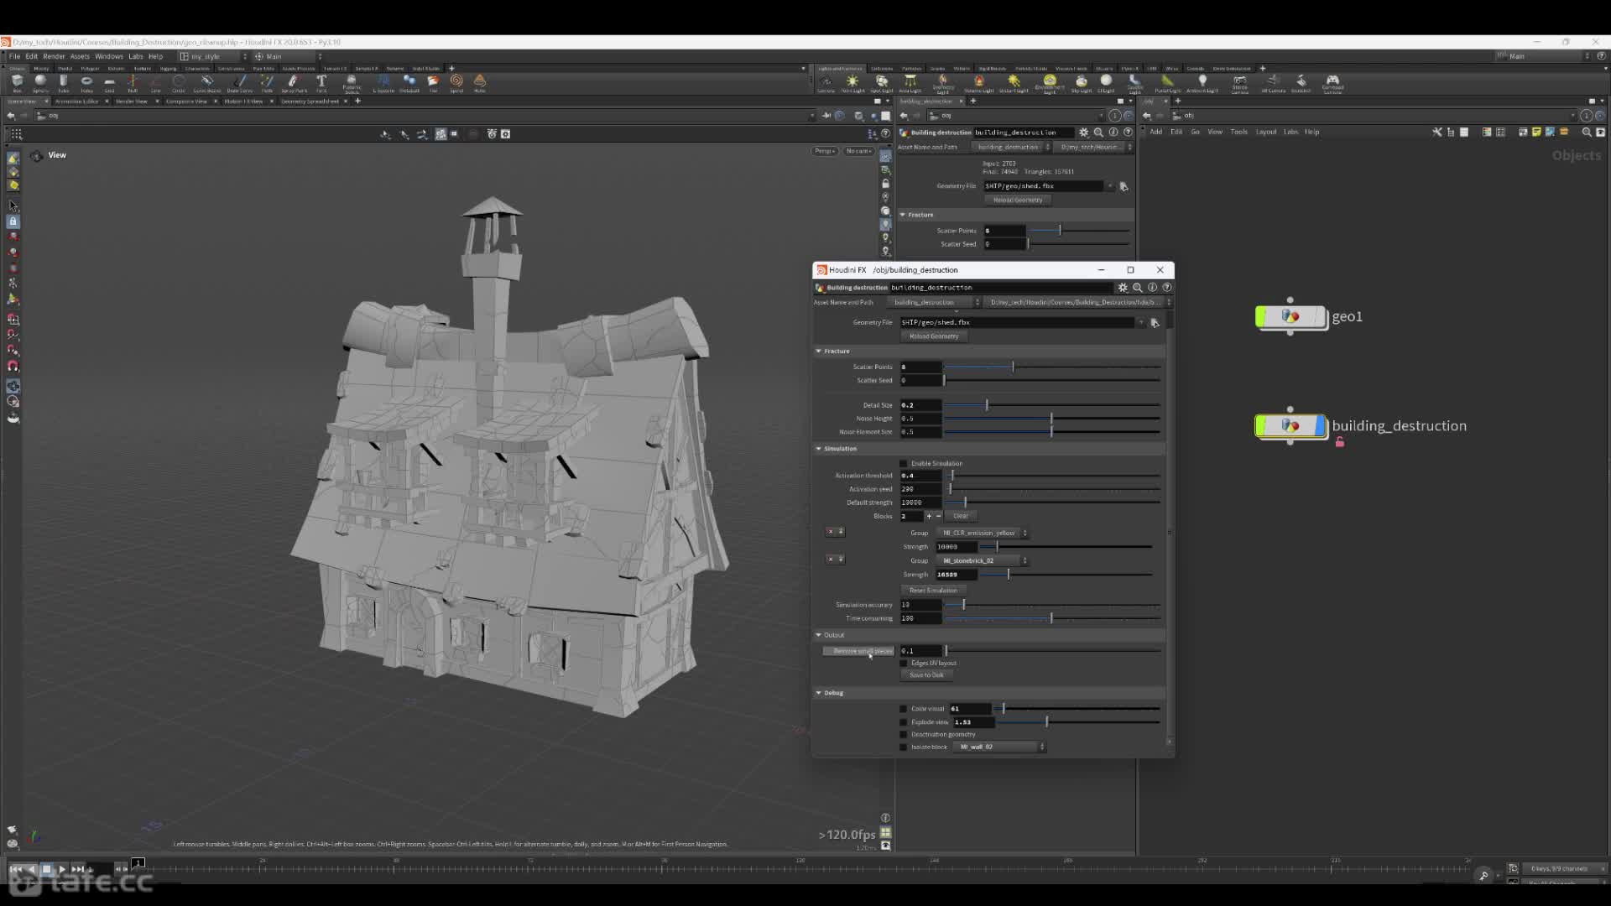
Task: Open the Windows menu
Action: pos(109,56)
